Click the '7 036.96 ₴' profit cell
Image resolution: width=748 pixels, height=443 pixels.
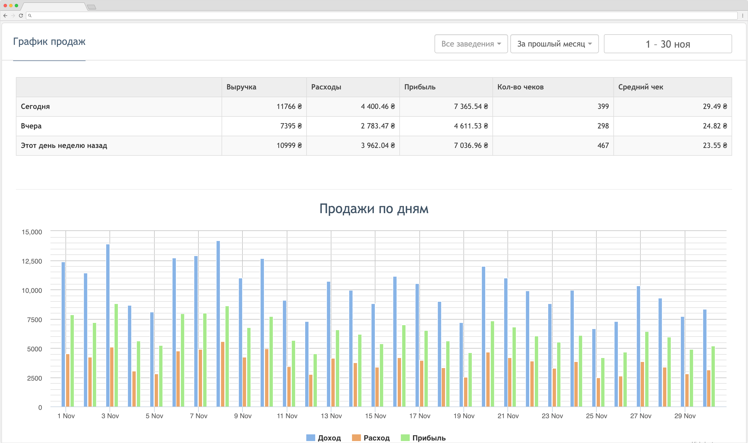446,145
